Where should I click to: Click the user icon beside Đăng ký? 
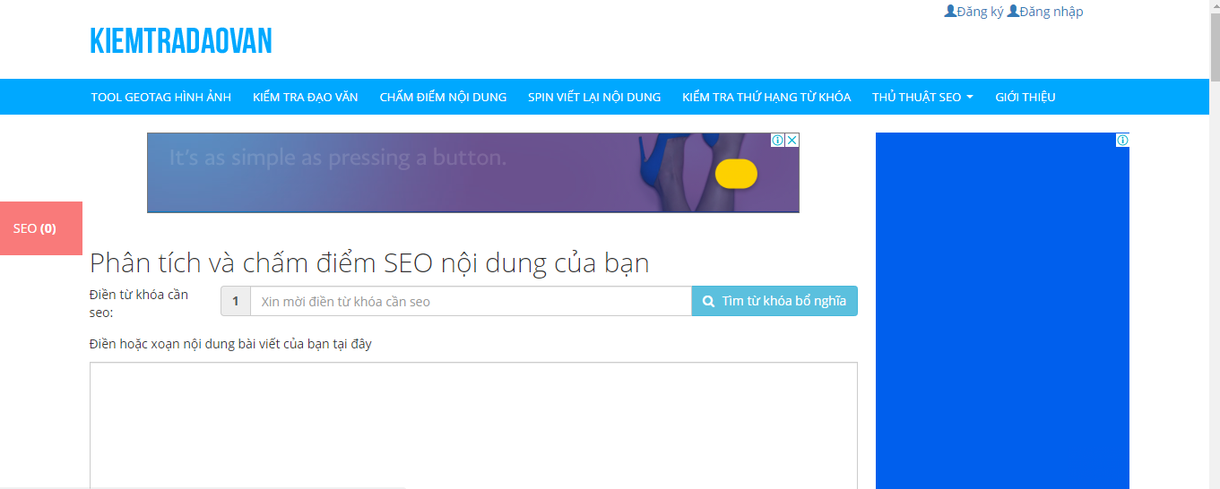[x=950, y=12]
